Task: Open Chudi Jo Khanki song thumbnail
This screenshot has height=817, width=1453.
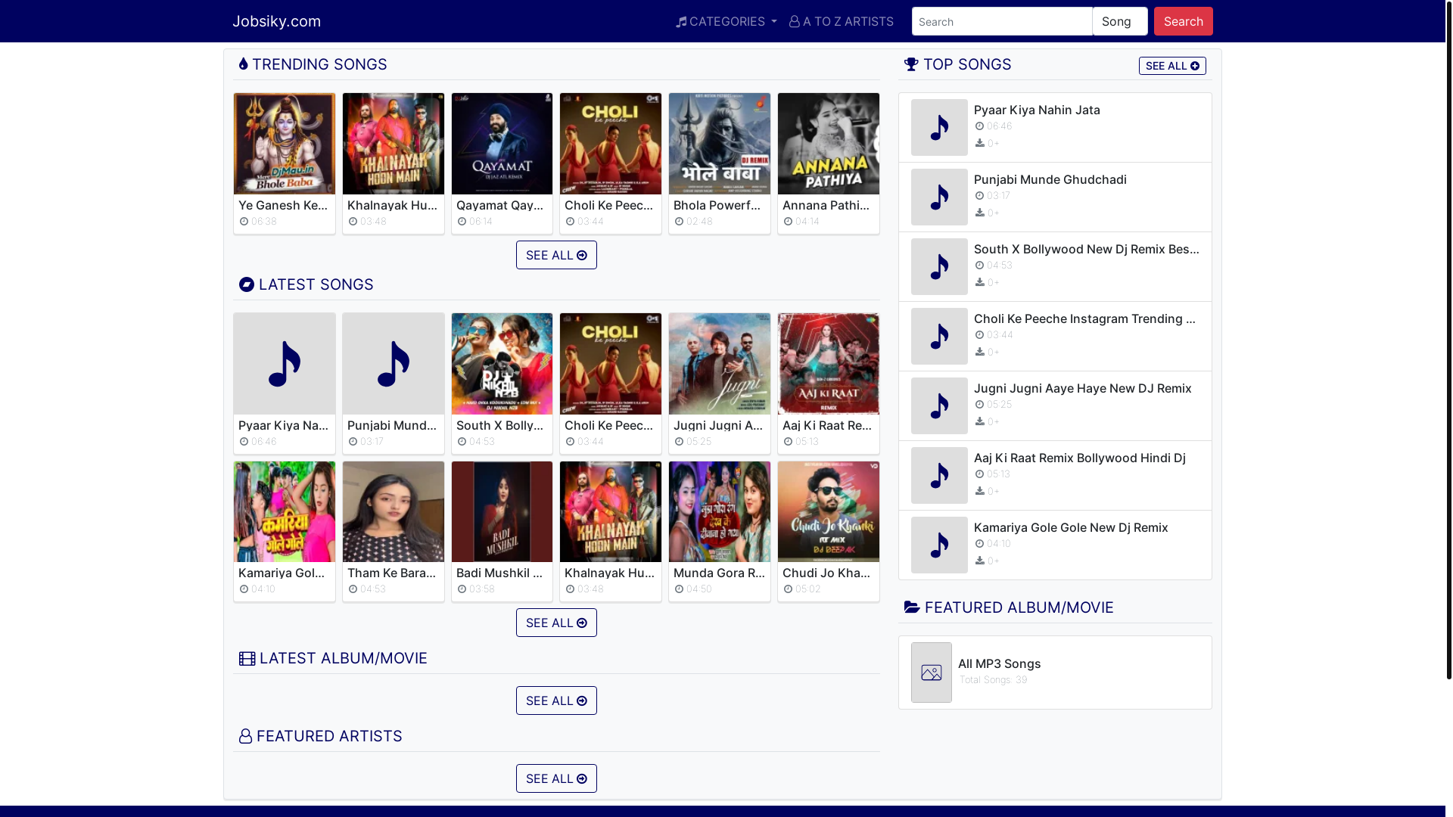Action: click(829, 511)
